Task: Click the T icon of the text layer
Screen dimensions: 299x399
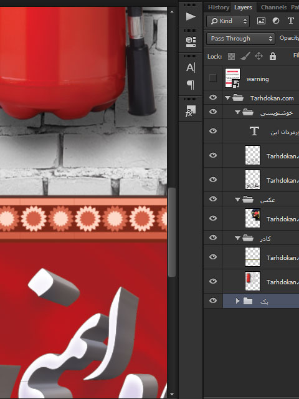Action: [x=254, y=131]
